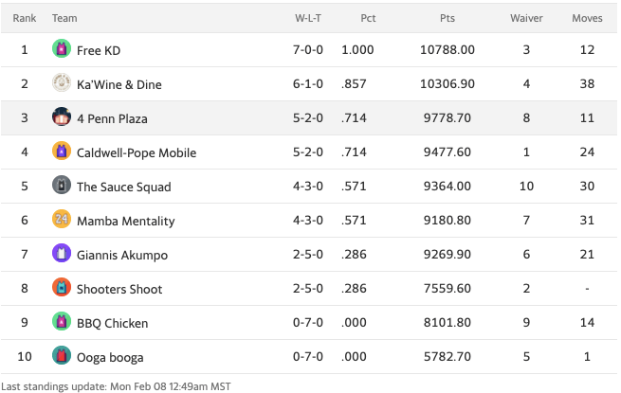This screenshot has height=393, width=621.
Task: Click the Free KD team avatar icon
Action: 62,49
